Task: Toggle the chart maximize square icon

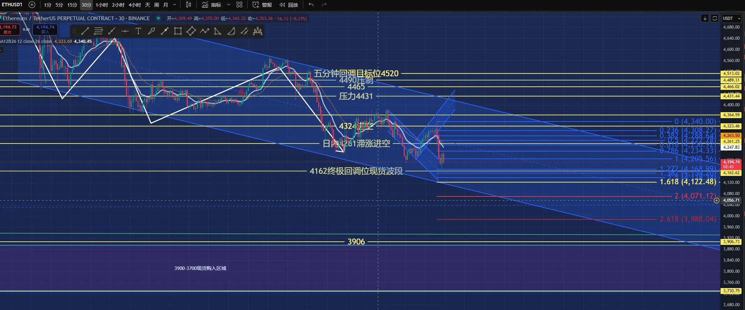Action: point(715,18)
